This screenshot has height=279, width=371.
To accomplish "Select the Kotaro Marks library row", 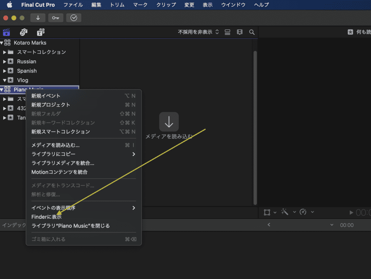I will tap(39, 43).
